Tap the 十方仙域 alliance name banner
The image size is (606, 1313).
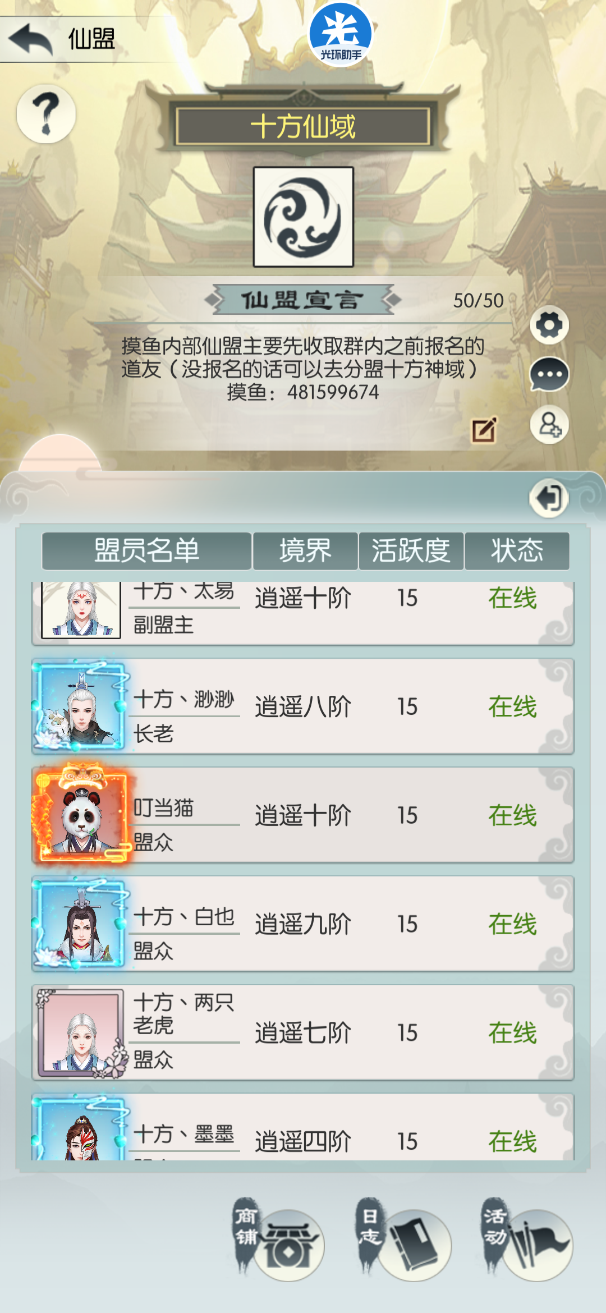303,126
